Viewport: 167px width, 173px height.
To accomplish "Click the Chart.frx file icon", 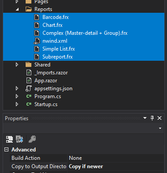I will pyautogui.click(x=37, y=25).
